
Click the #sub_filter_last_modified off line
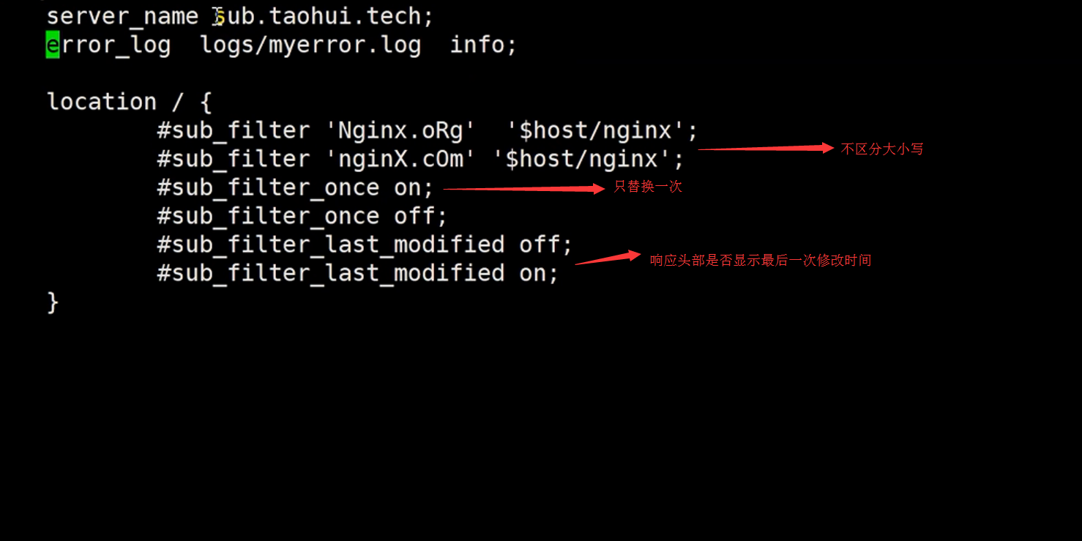[365, 245]
